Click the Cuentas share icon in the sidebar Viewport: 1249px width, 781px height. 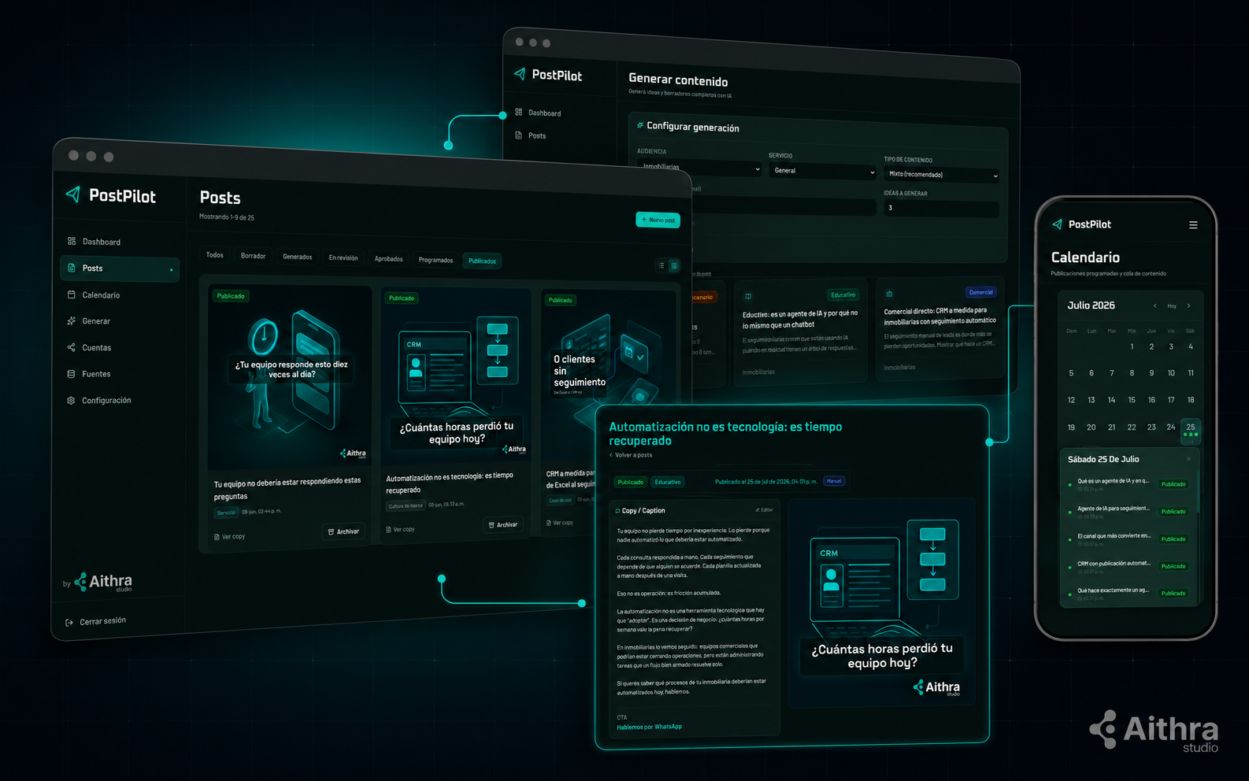coord(72,347)
